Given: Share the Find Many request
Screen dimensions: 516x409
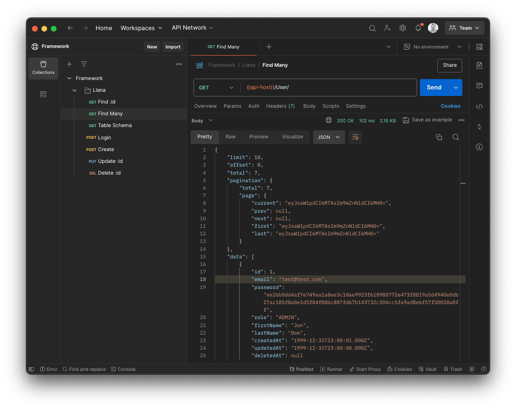Looking at the screenshot, I should 450,65.
